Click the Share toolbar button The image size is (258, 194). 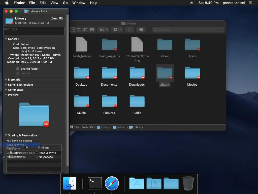[130, 30]
